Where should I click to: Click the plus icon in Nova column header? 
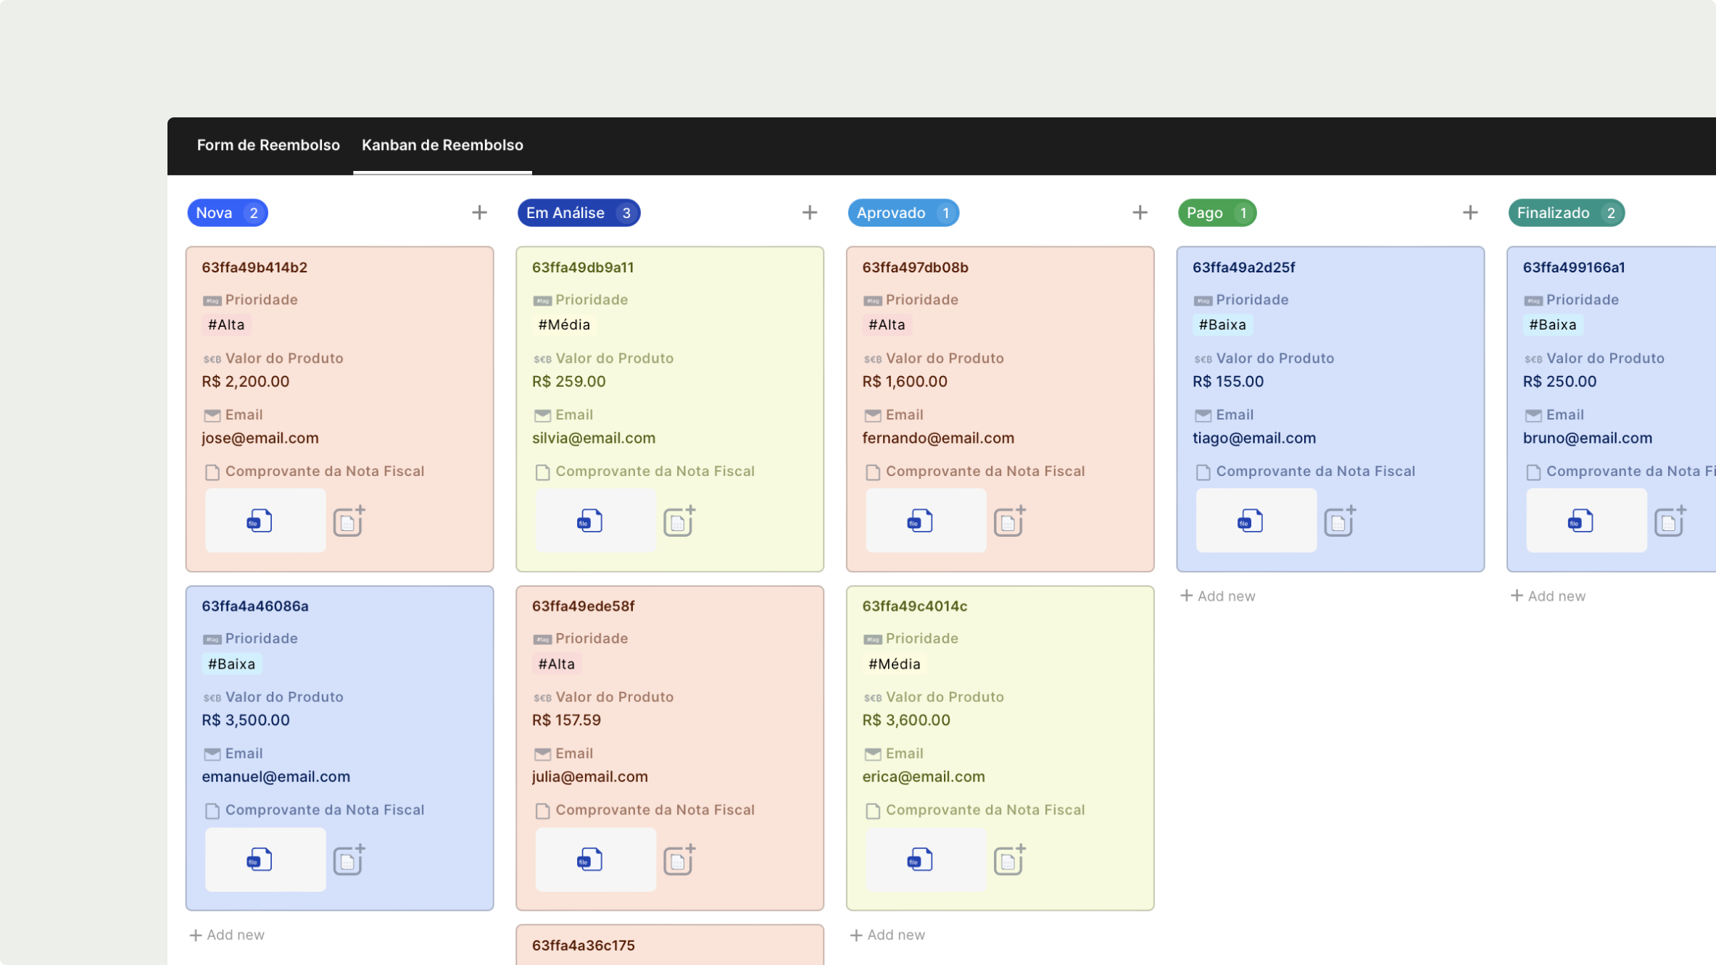pos(479,212)
